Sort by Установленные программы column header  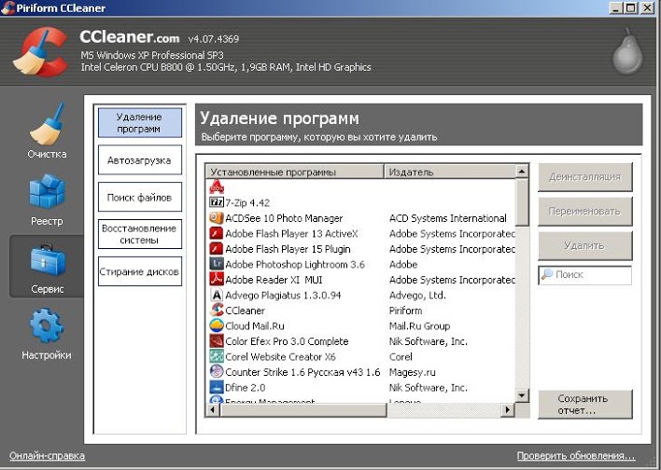[295, 172]
